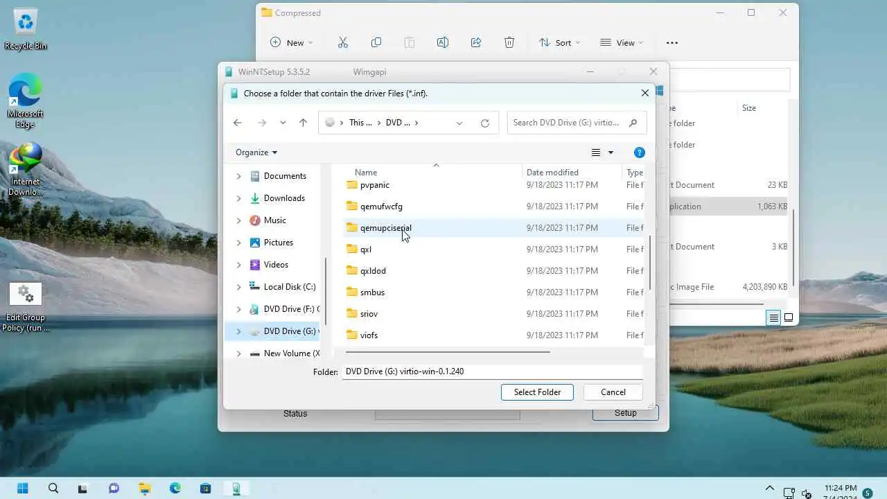Sort files by Date modified column
This screenshot has height=499, width=887.
pos(552,173)
